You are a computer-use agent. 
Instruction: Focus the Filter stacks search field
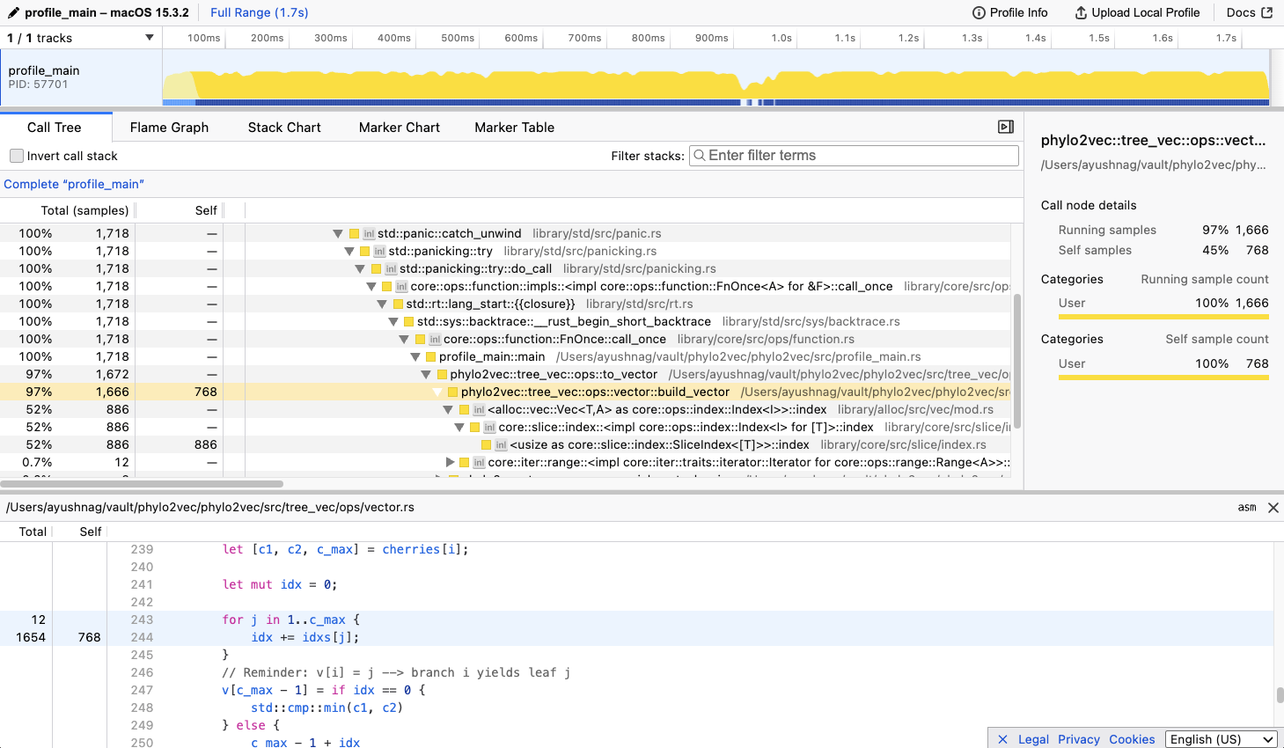pos(854,156)
